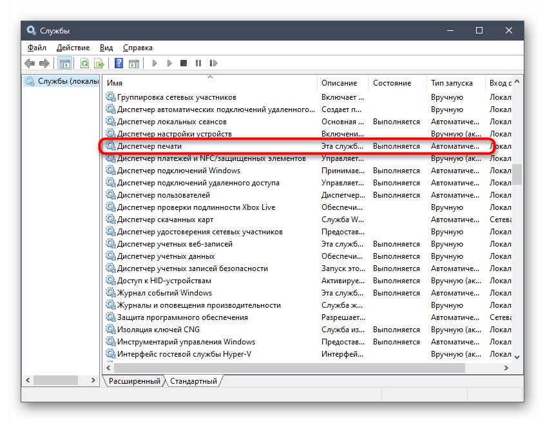Image resolution: width=545 pixels, height=423 pixels.
Task: Click the Export list toolbar icon
Action: [99, 63]
